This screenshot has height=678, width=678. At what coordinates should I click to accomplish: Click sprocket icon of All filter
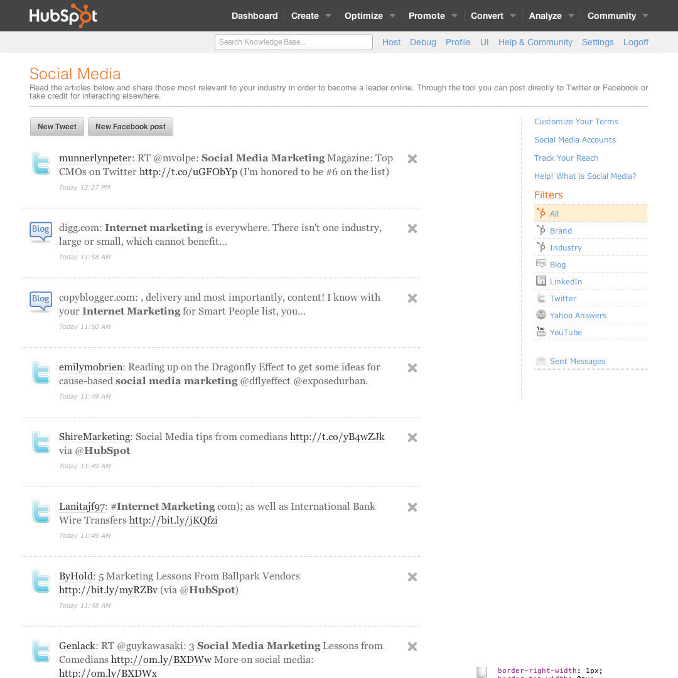click(541, 213)
